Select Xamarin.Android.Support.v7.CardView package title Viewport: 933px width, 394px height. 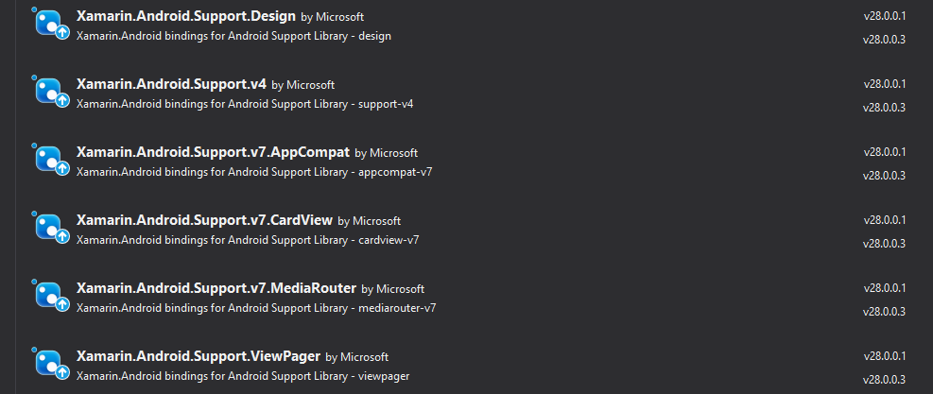[x=204, y=219]
